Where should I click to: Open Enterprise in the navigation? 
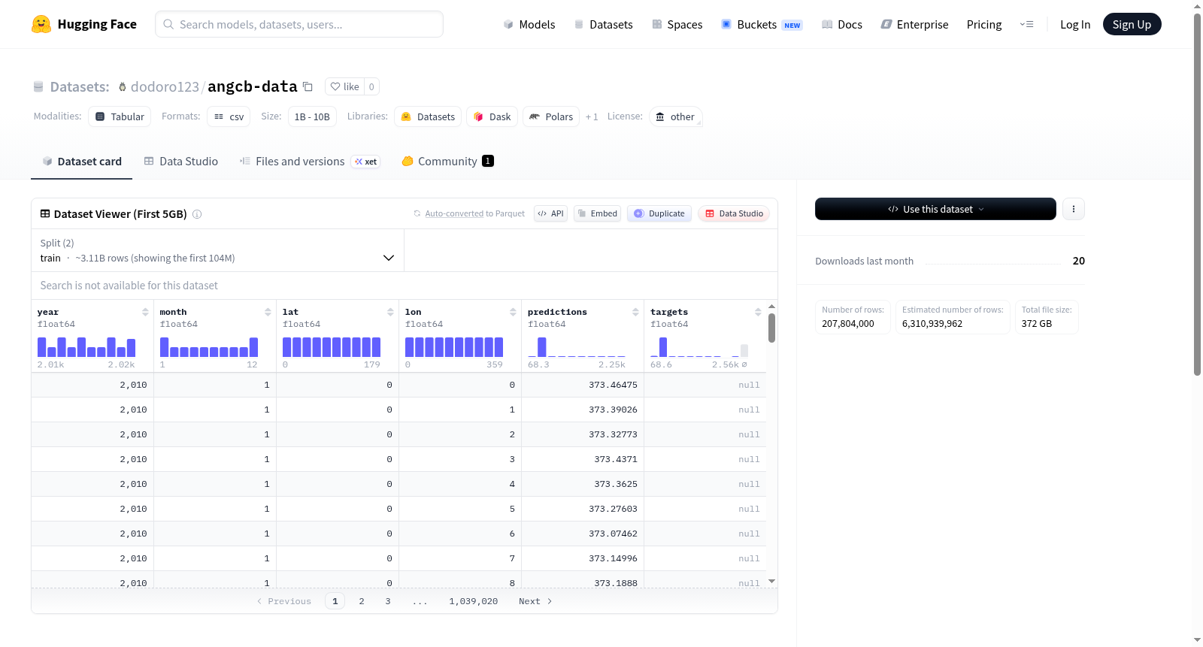[914, 24]
